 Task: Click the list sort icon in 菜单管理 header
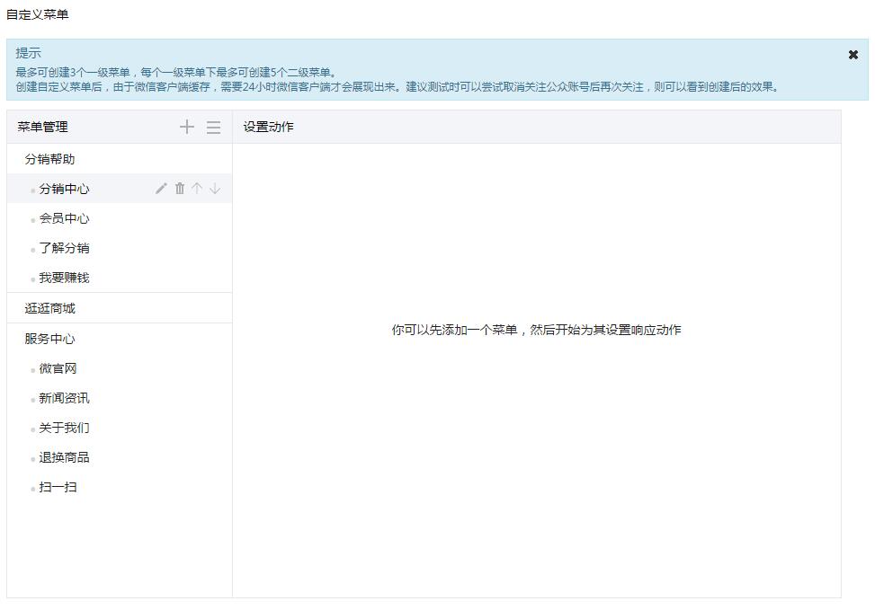pos(213,128)
